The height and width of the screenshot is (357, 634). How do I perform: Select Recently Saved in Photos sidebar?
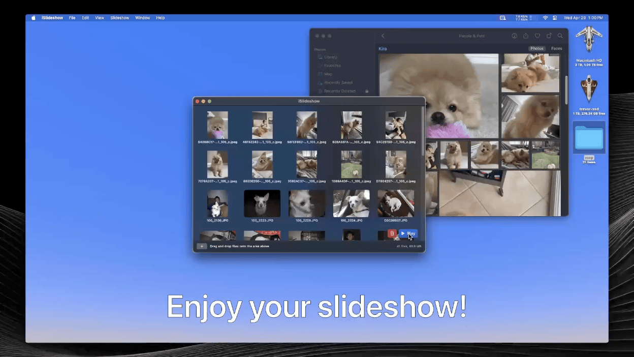338,82
